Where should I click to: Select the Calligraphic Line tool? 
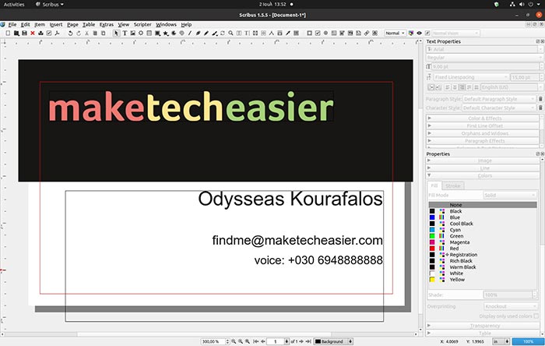coord(214,33)
